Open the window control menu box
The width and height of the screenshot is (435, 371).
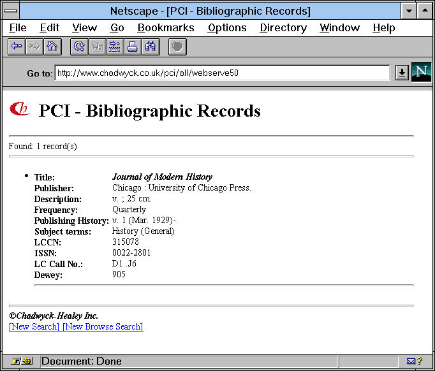pyautogui.click(x=11, y=11)
